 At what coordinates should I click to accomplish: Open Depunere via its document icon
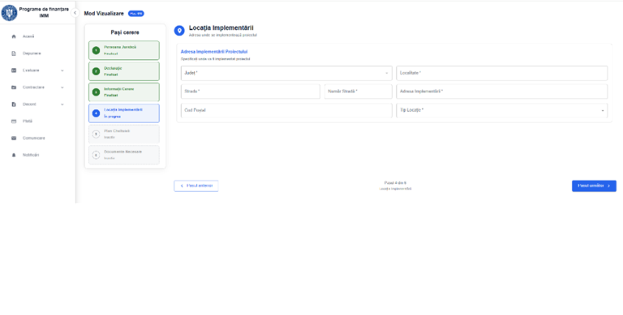(x=14, y=53)
